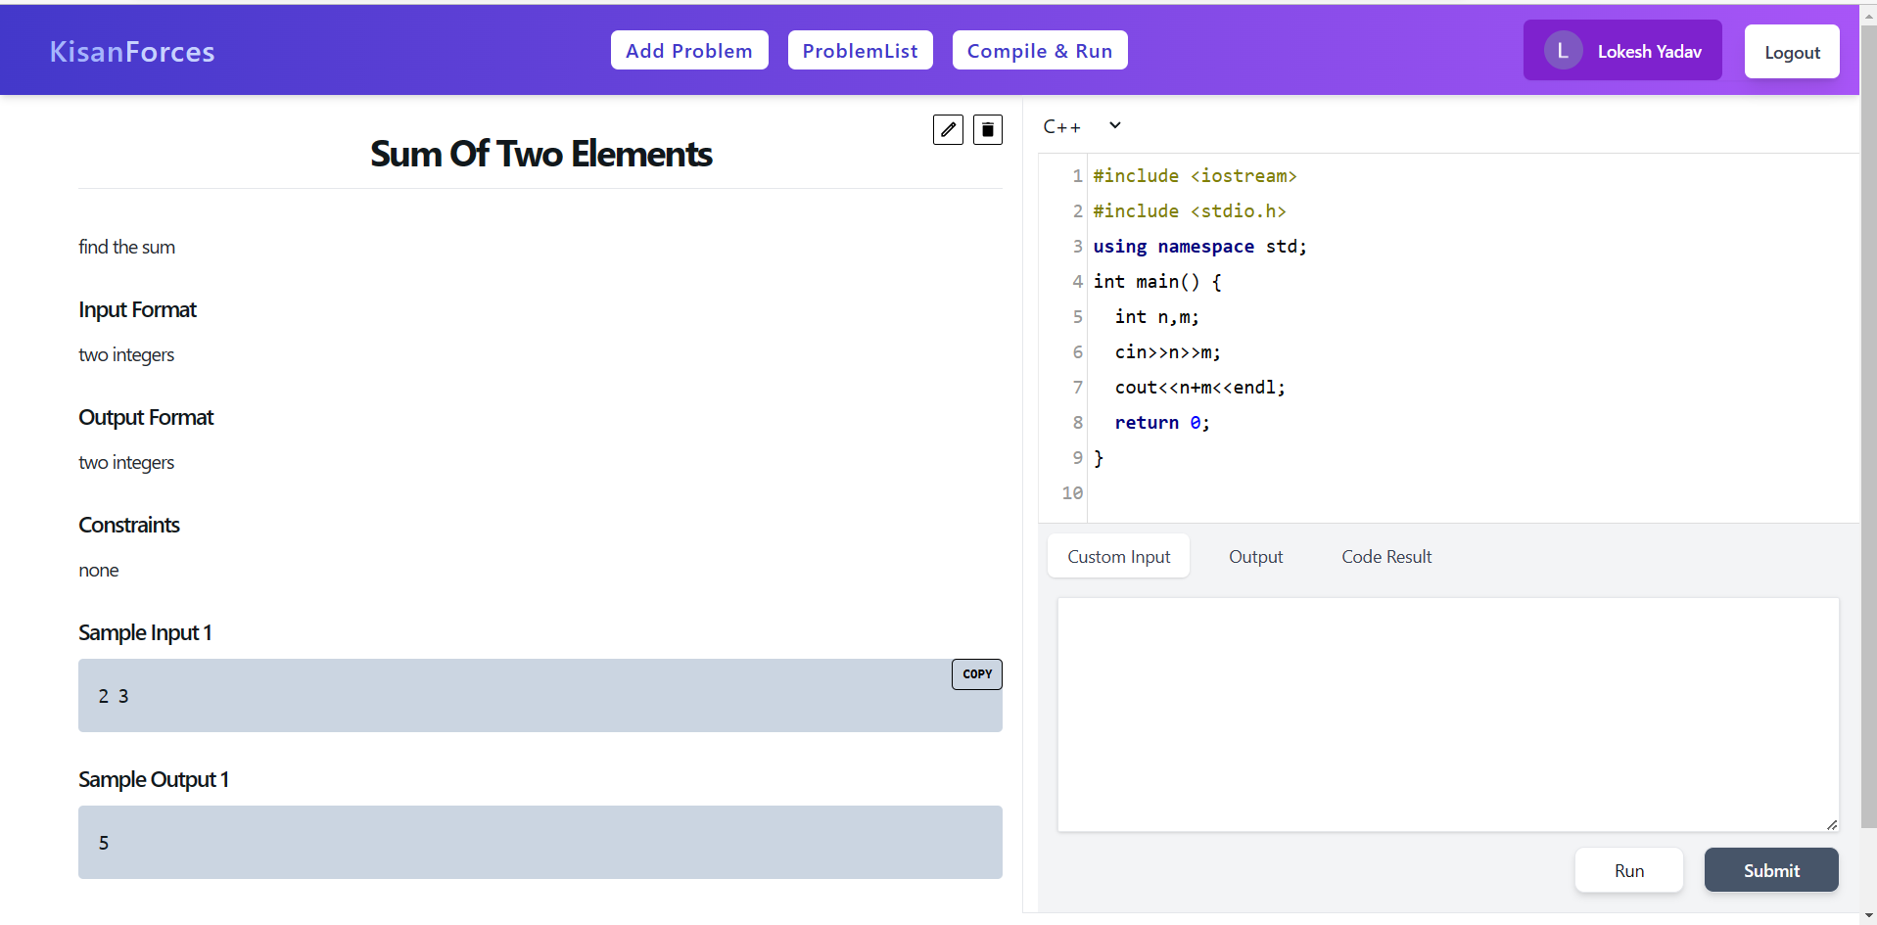
Task: Switch to the Code Result tab
Action: coord(1385,555)
